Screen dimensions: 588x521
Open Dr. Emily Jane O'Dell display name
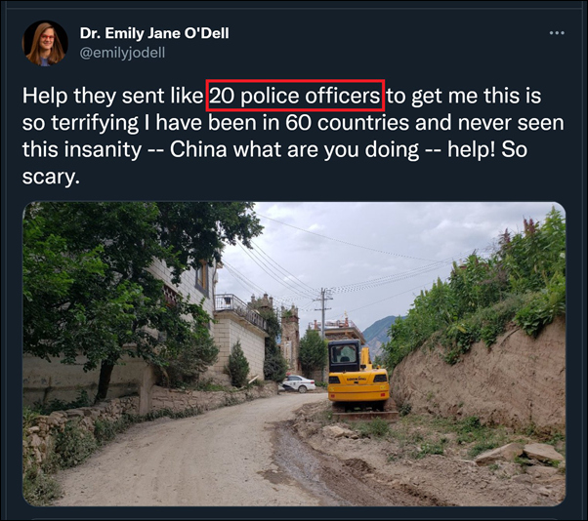pos(154,33)
